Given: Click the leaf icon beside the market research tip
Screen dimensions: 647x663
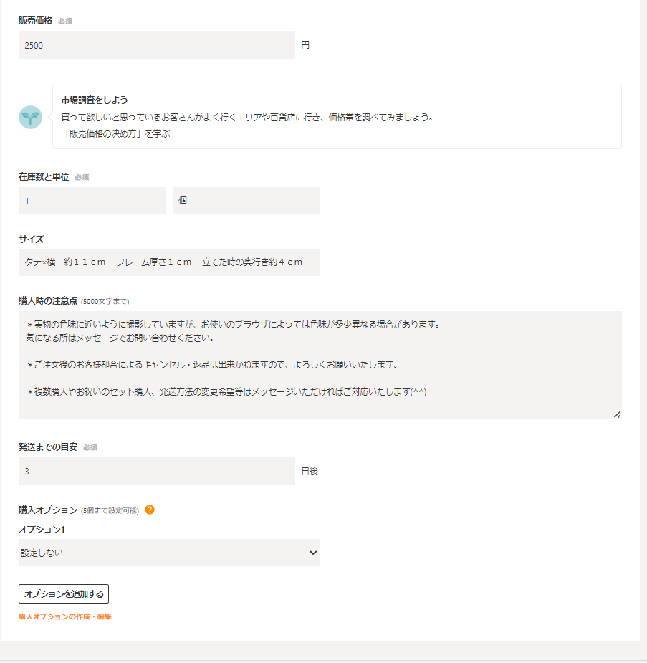Looking at the screenshot, I should click(30, 116).
